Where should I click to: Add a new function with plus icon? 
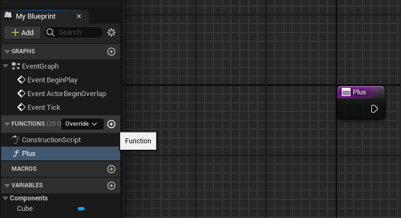pyautogui.click(x=111, y=124)
